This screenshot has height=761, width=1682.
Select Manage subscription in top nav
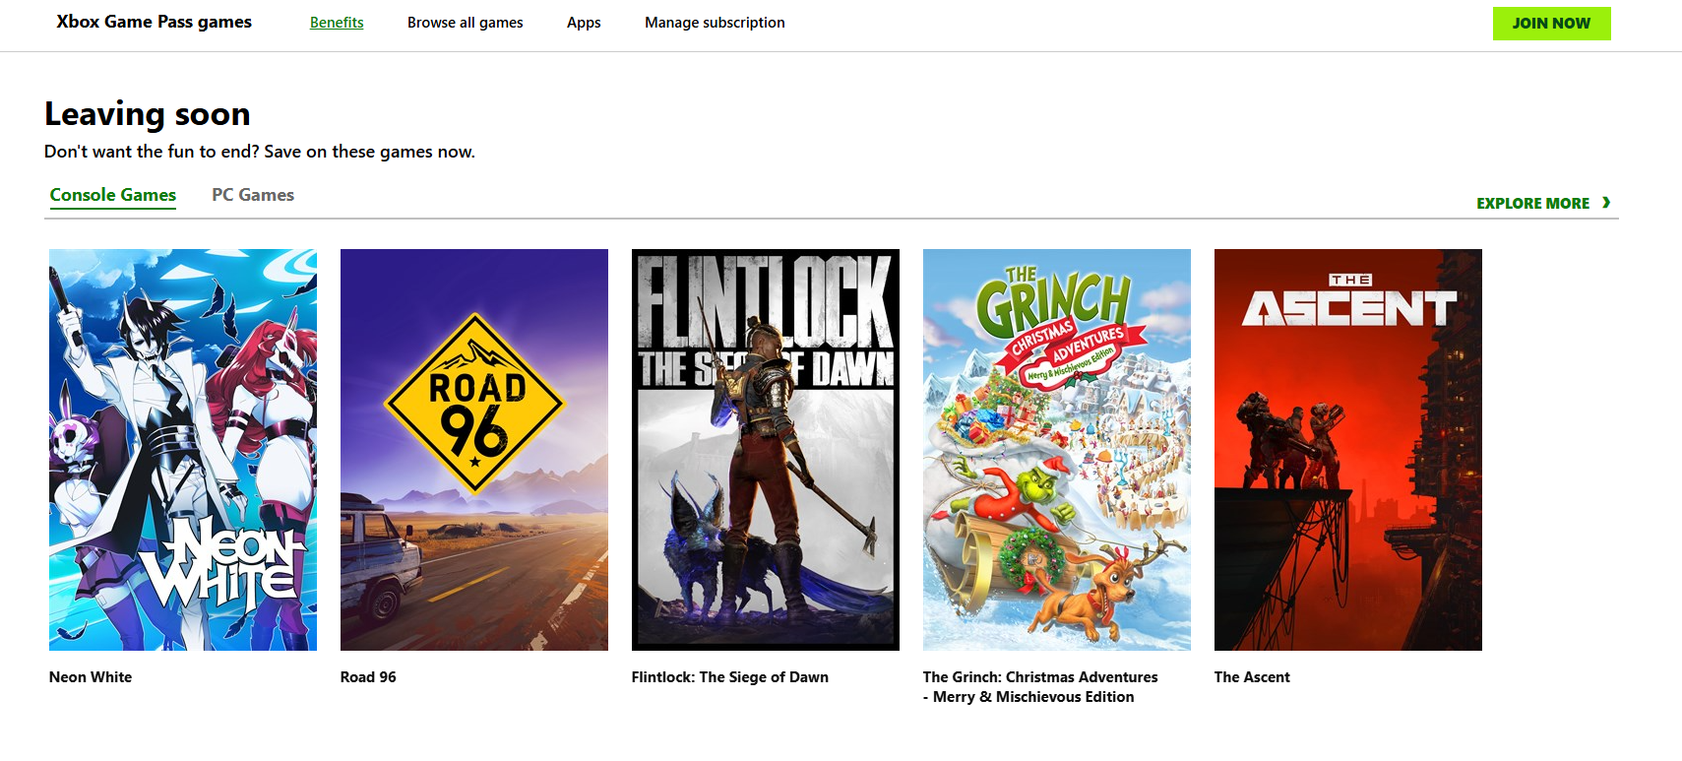[715, 23]
